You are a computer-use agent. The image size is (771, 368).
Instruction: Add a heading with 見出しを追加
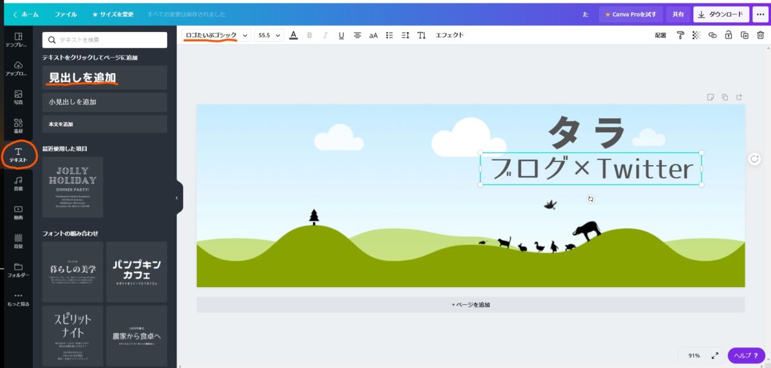pos(105,78)
